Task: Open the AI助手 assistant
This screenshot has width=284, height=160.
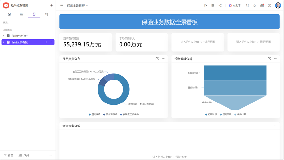Action: 235,6
